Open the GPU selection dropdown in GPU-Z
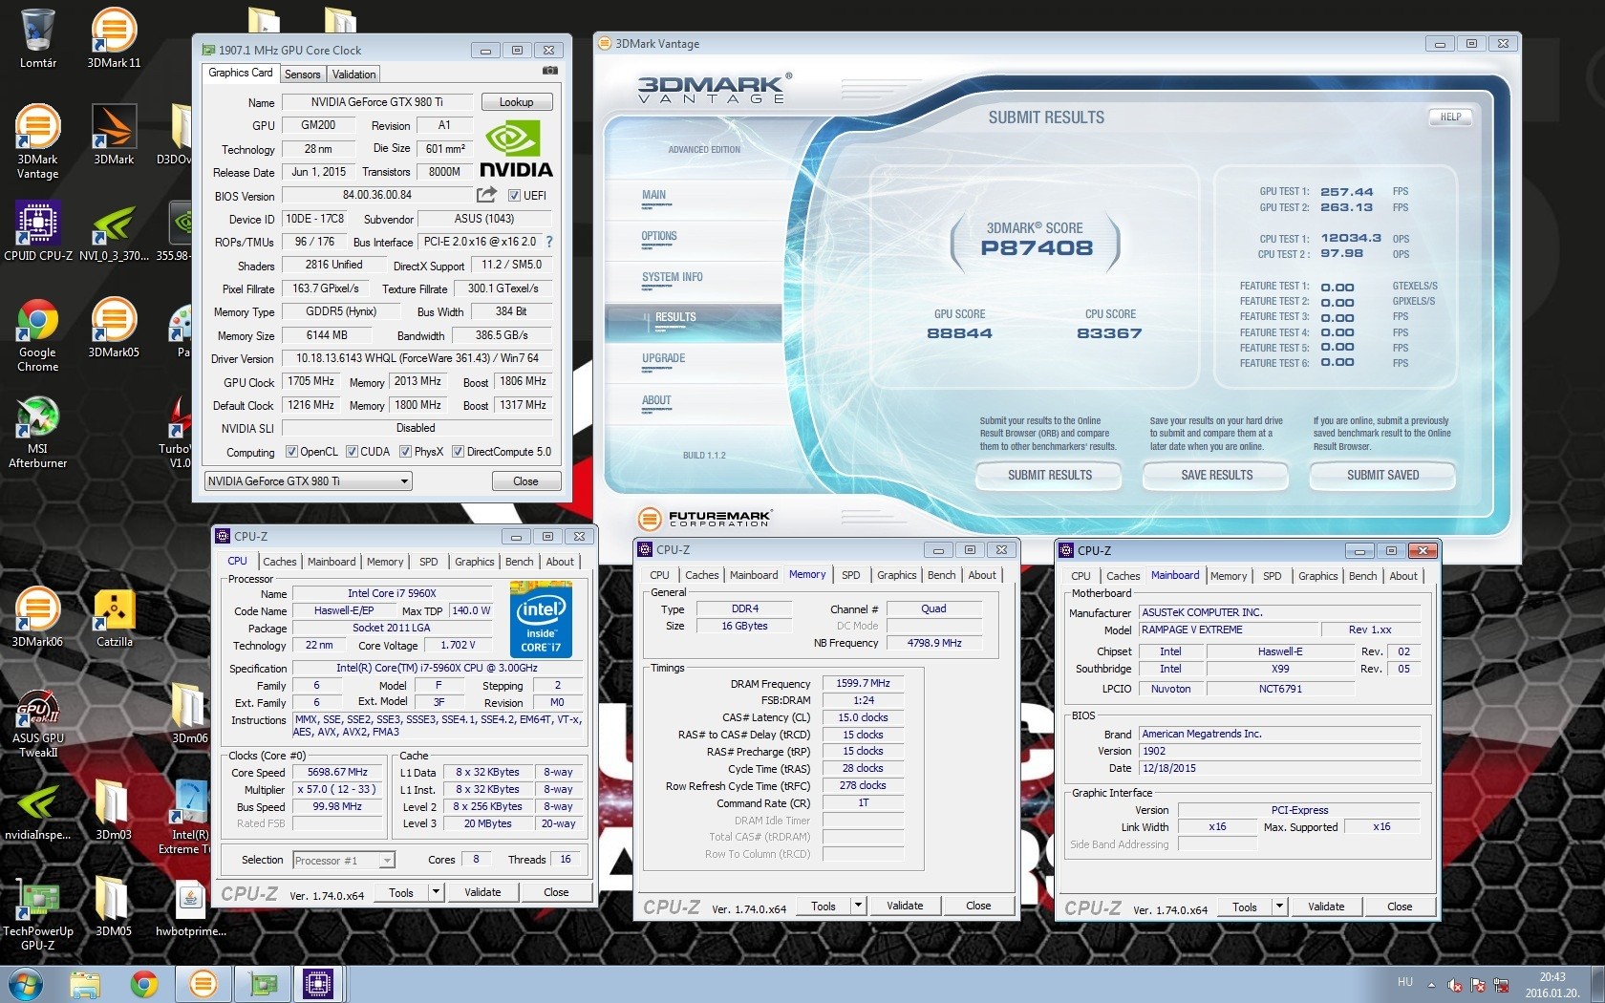1605x1003 pixels. pyautogui.click(x=309, y=481)
